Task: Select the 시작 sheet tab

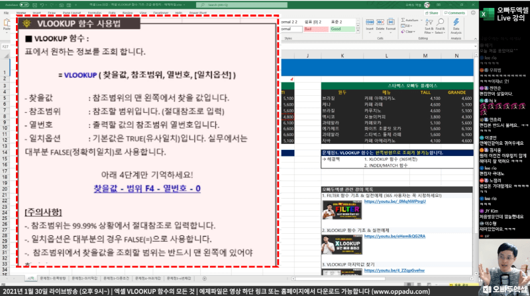Action: (30, 278)
